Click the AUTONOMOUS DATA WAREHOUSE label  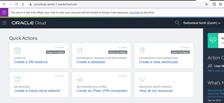[x=158, y=58]
